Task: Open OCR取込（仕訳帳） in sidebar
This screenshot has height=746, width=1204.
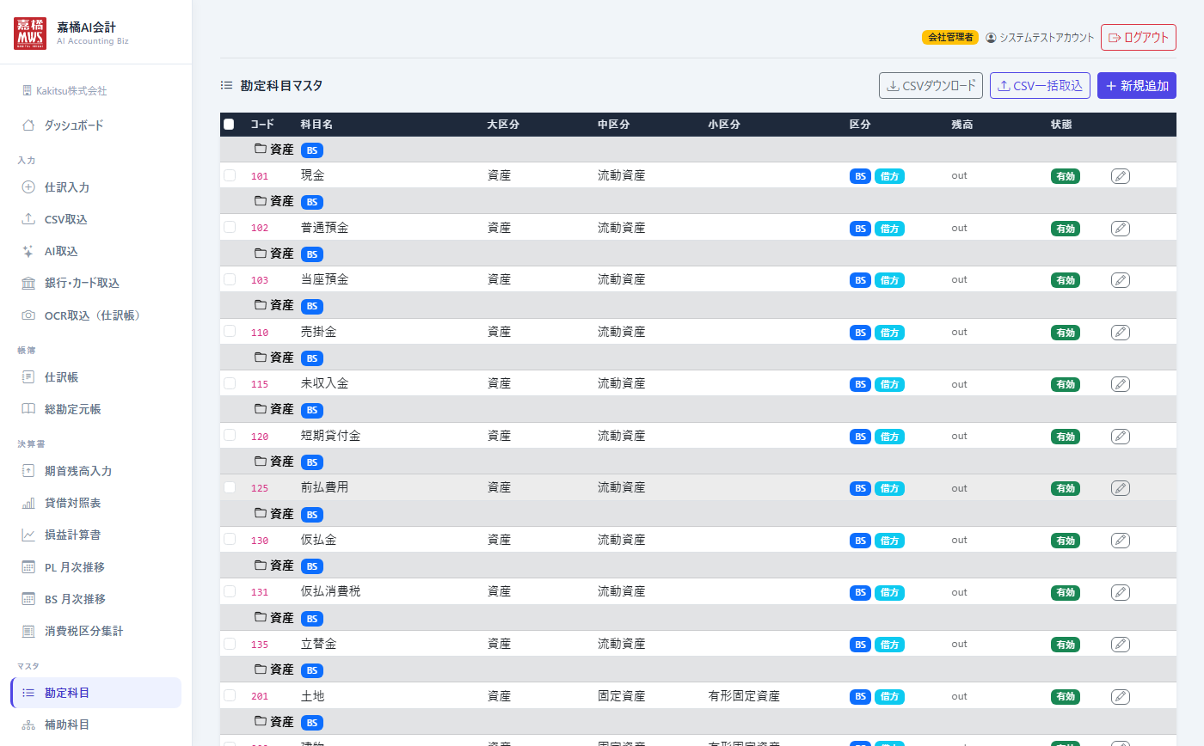Action: point(95,315)
